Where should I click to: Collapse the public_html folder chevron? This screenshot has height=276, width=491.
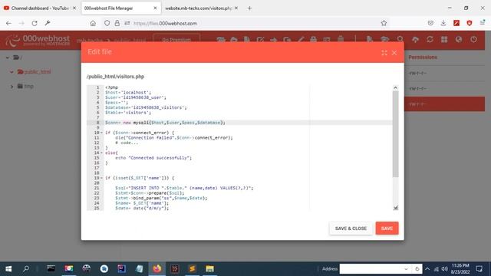pos(12,72)
